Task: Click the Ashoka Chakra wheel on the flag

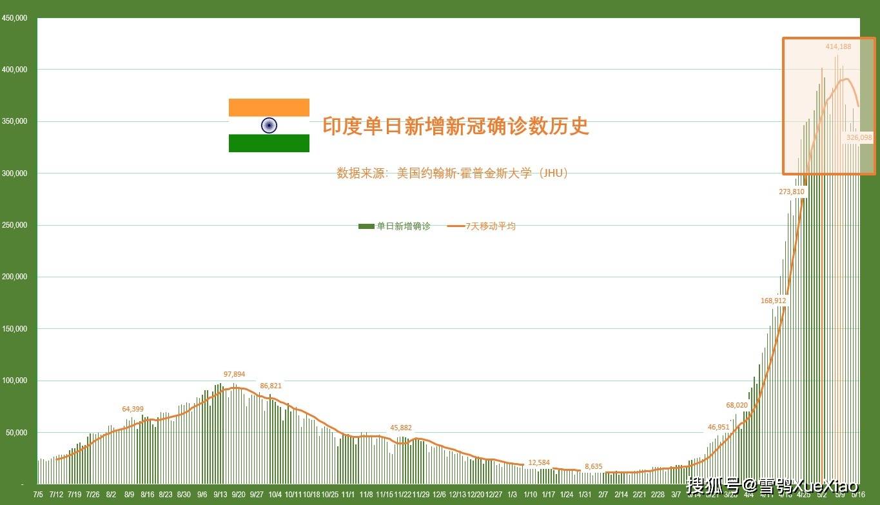Action: point(269,125)
